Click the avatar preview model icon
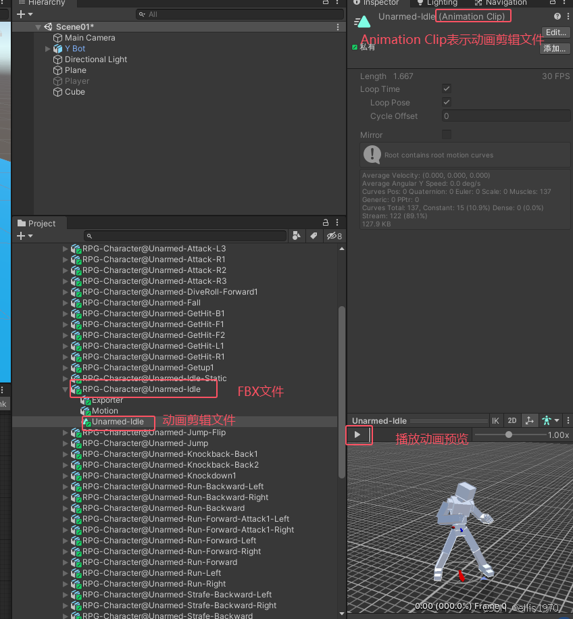 [x=546, y=420]
